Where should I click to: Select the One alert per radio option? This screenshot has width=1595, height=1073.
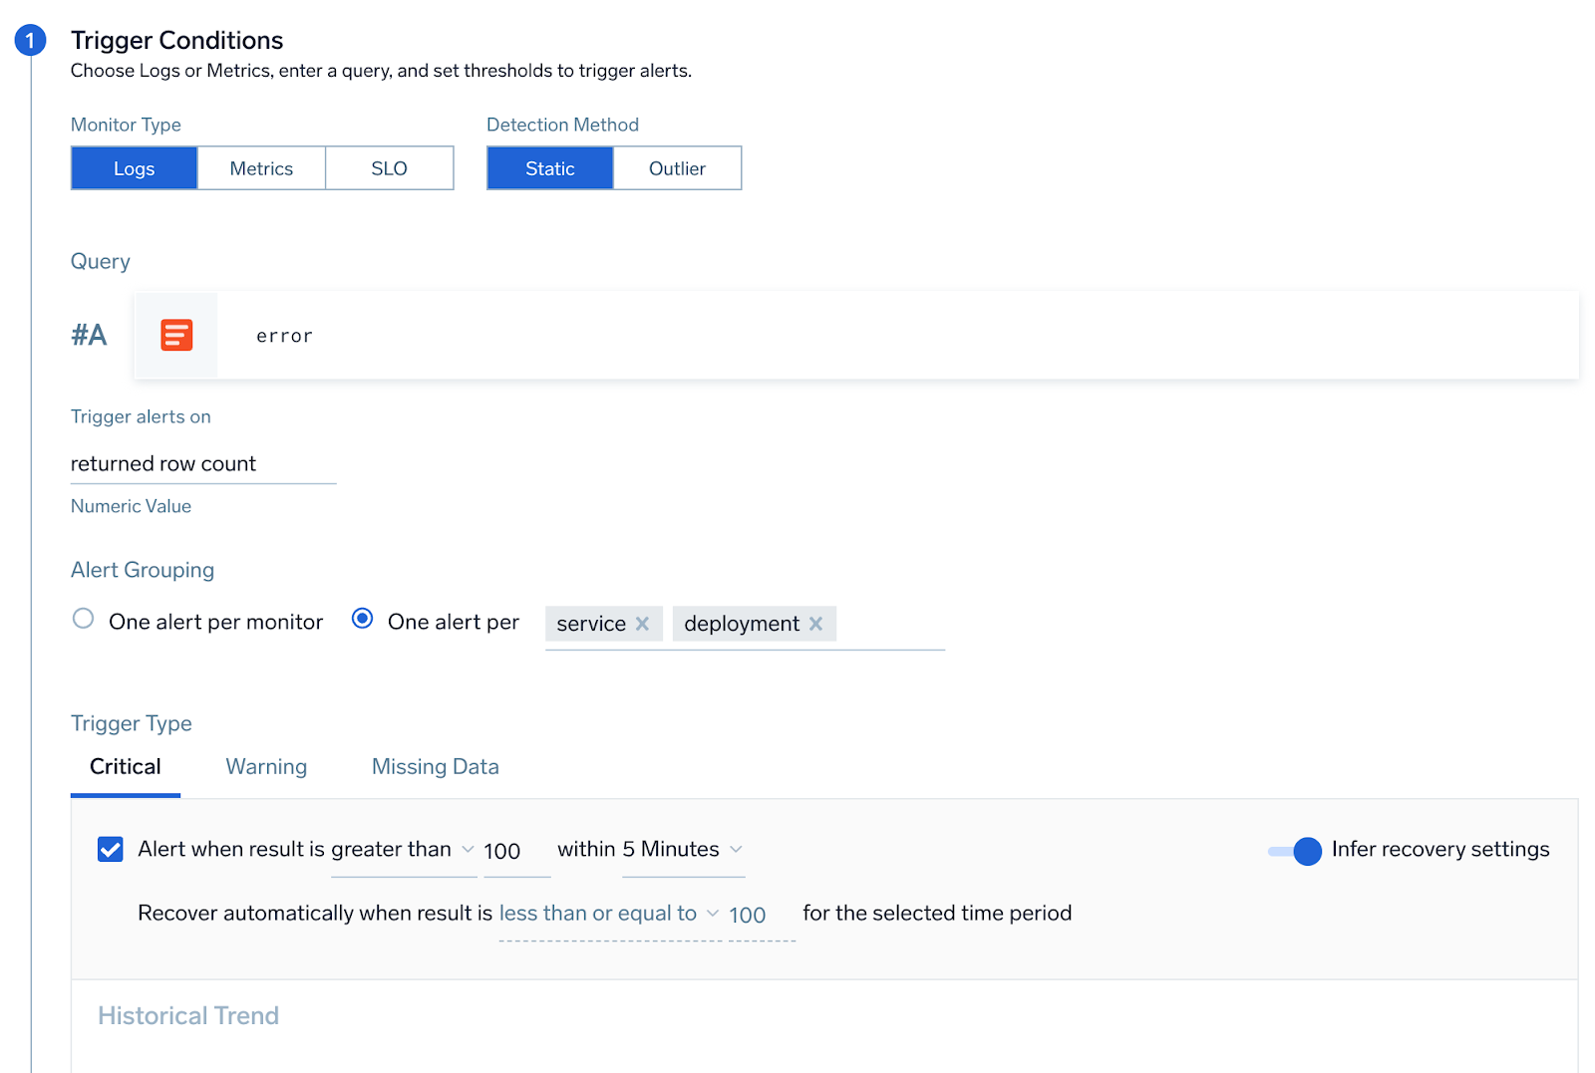(x=363, y=620)
